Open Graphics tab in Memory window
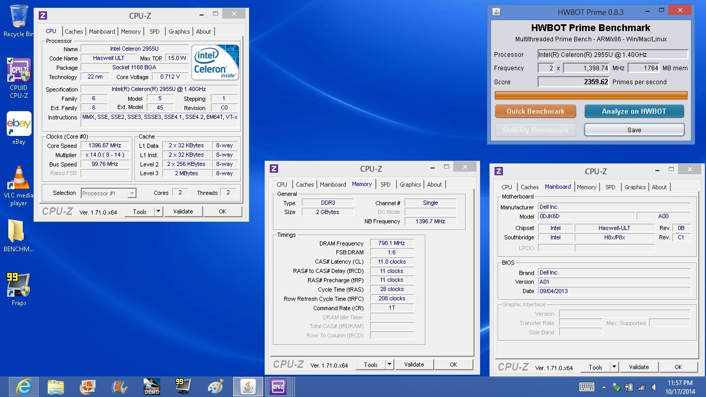This screenshot has height=397, width=706. (410, 185)
